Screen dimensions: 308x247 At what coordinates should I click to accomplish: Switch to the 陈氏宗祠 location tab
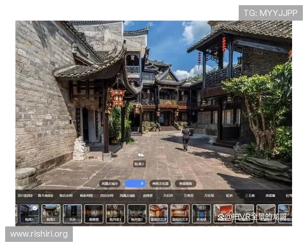point(66,196)
